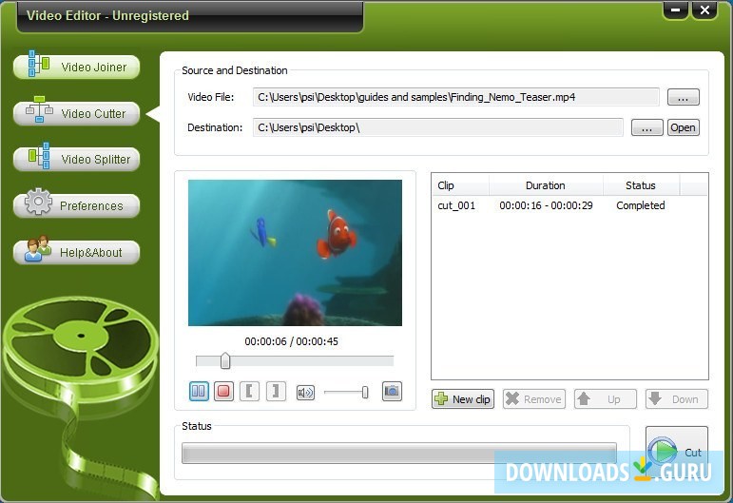Switch to the Video Cutter module
733x503 pixels.
click(77, 113)
